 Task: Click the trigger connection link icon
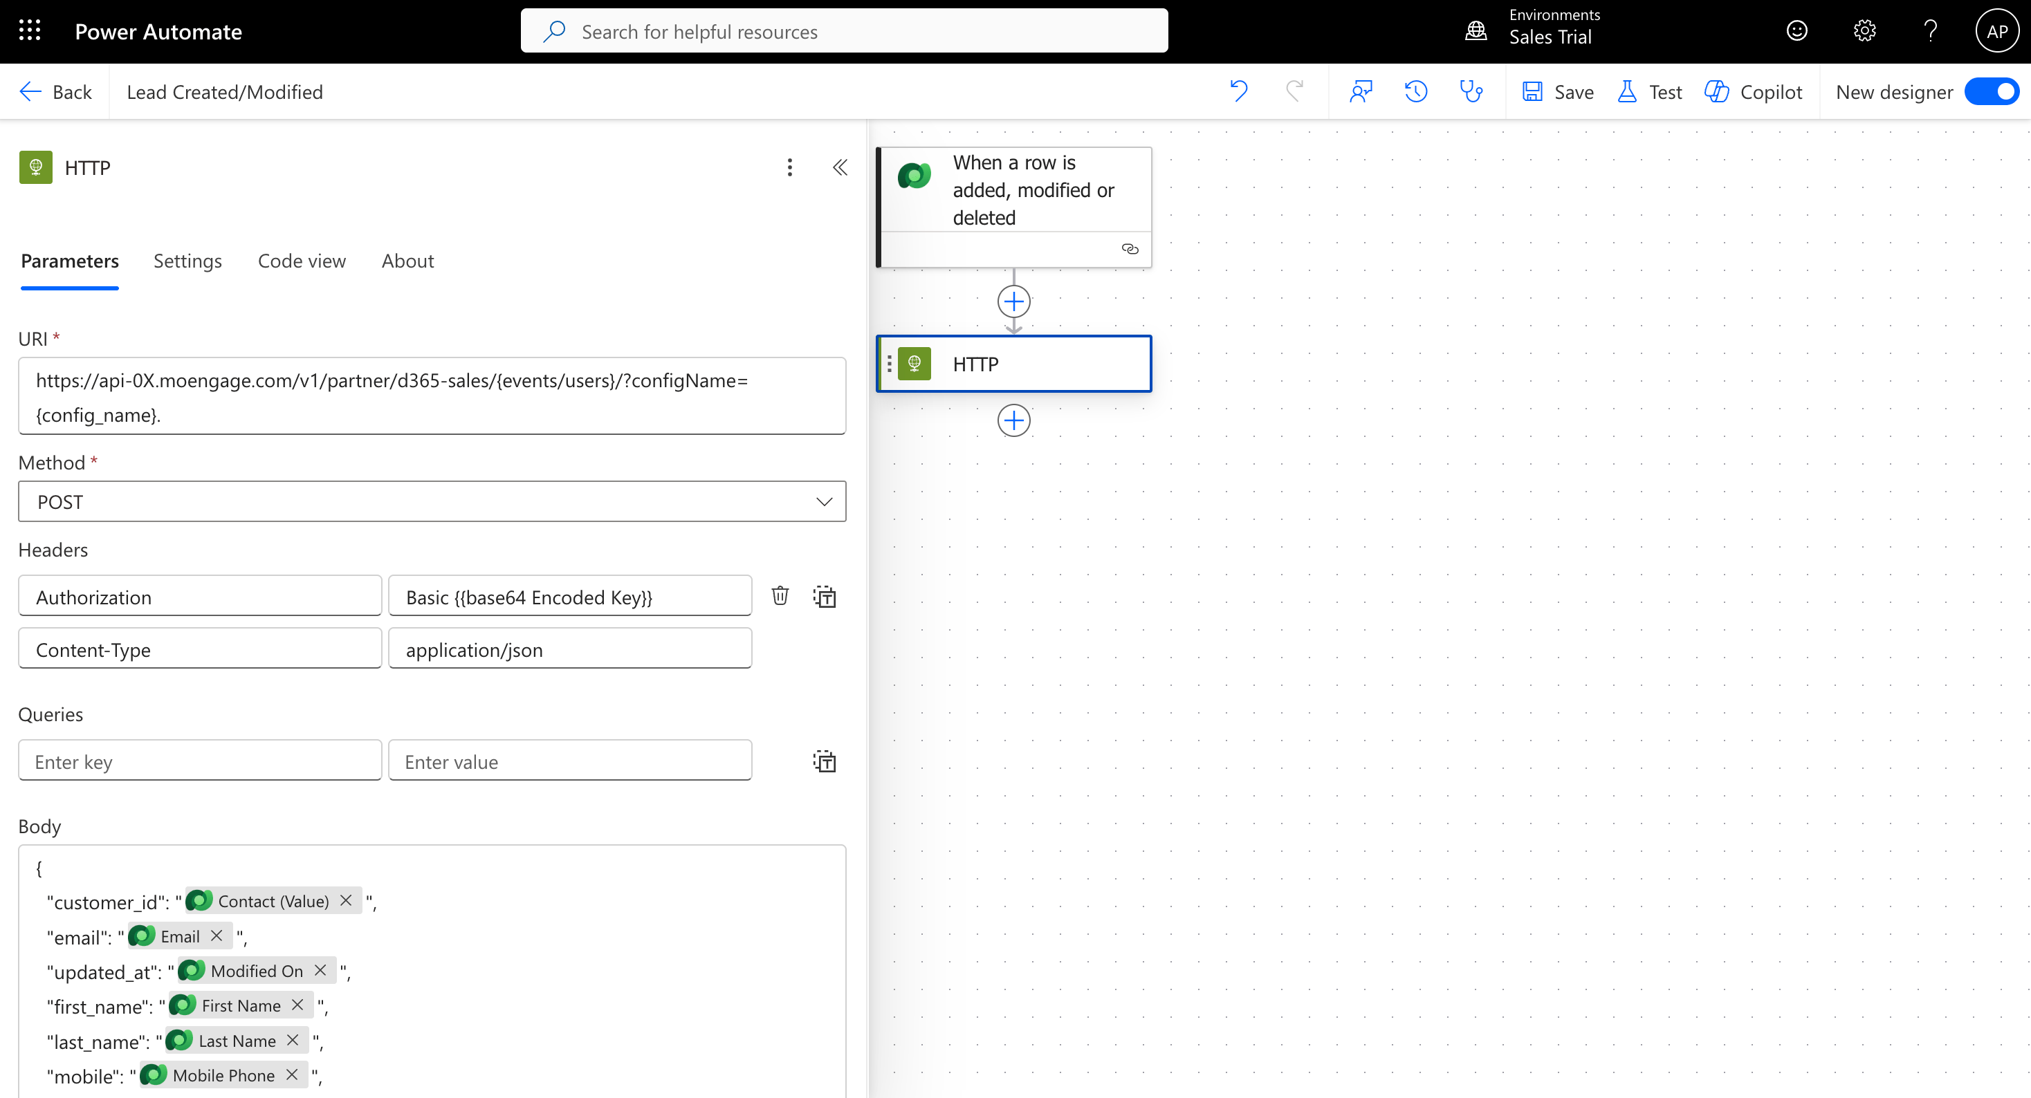tap(1130, 249)
